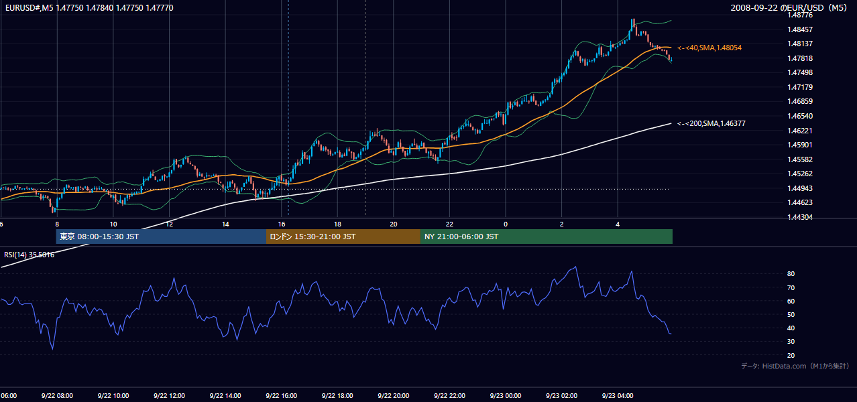Click the EURUSD#,M5 chart title text

pos(89,8)
